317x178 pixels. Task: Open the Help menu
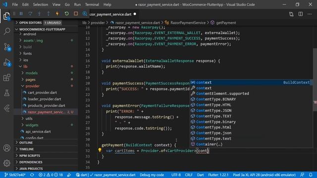(107, 4)
